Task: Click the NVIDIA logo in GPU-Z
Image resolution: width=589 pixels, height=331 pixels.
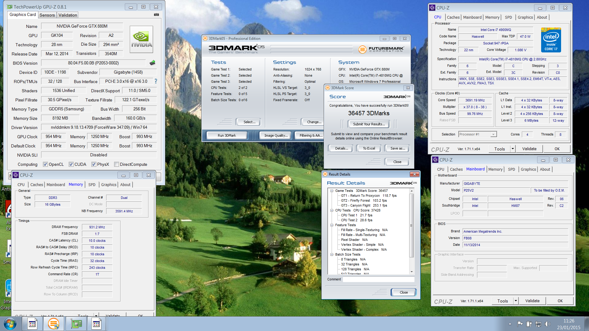Action: (x=141, y=40)
